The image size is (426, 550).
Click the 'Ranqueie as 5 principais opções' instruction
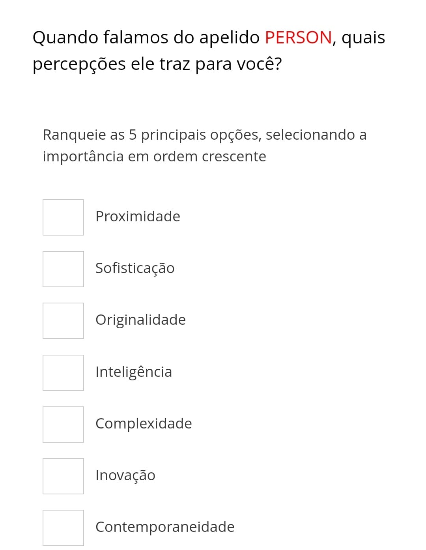point(152,135)
